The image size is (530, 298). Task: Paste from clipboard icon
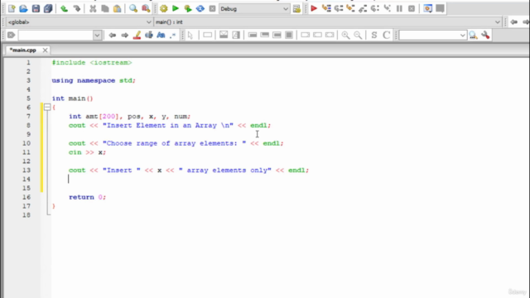click(x=117, y=8)
